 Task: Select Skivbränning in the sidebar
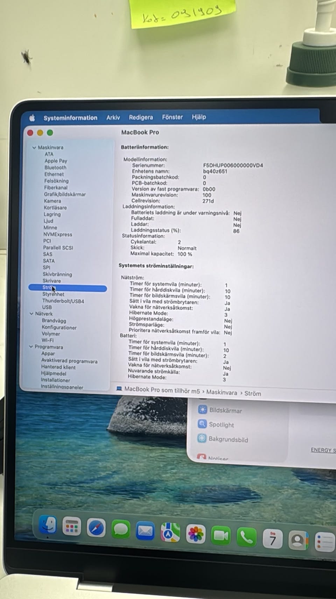pos(57,274)
